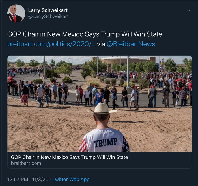Click the TRUMP shirt lettering in photo

[x=105, y=143]
